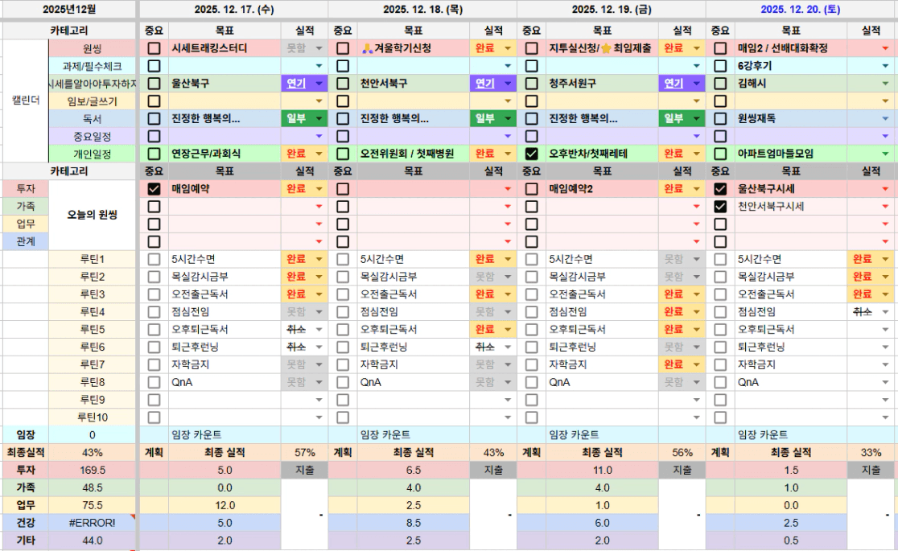This screenshot has width=898, height=551.
Task: Click the 11.0 value cell
Action: (602, 471)
